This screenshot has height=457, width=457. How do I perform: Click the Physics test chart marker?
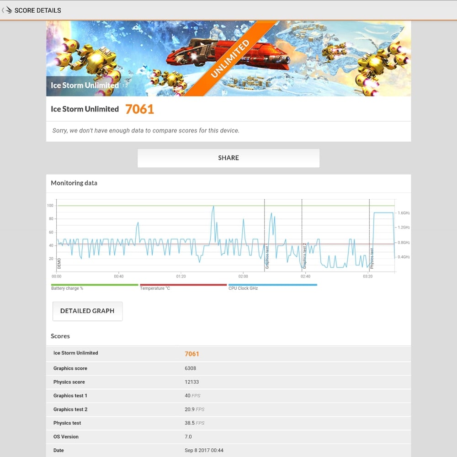[372, 258]
